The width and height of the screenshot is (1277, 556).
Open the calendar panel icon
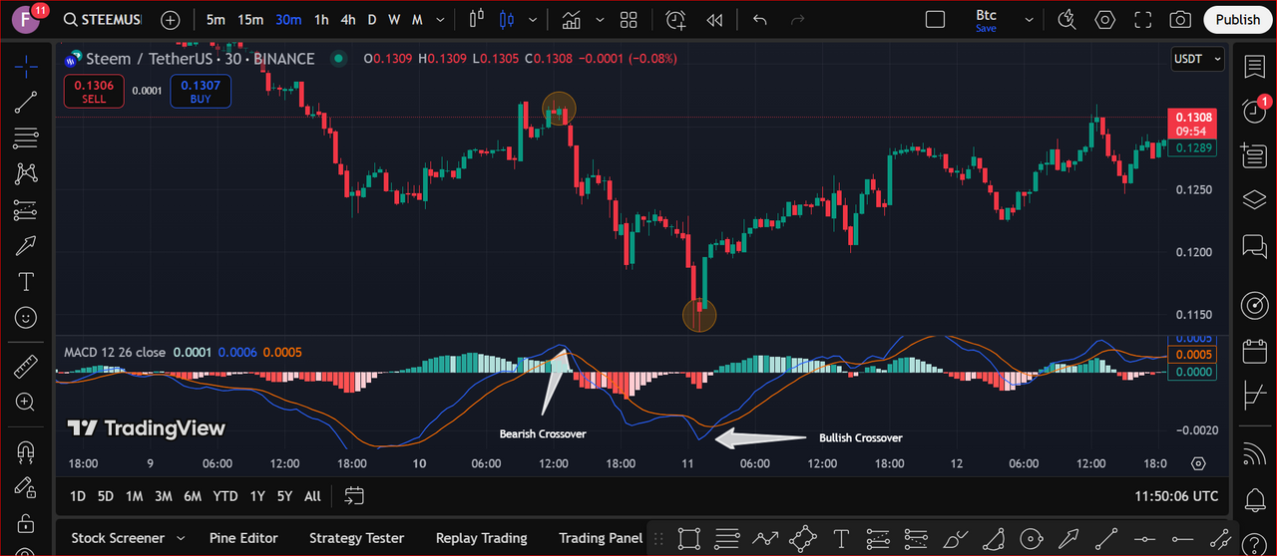coord(1254,351)
